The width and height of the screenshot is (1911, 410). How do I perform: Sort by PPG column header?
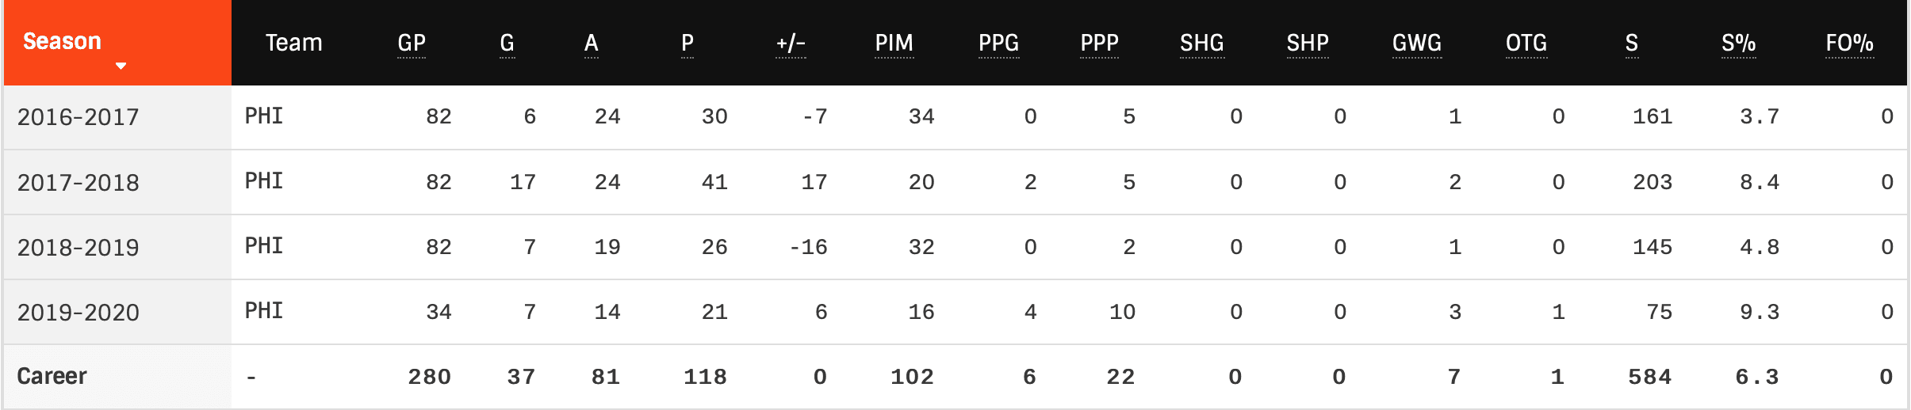(x=998, y=43)
